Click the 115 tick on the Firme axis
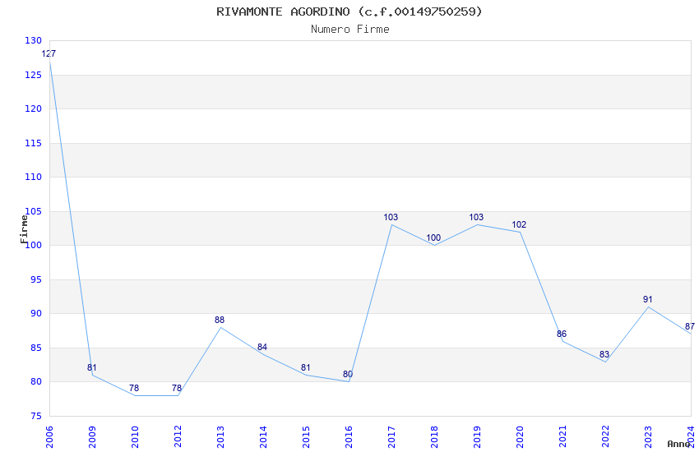 [33, 143]
